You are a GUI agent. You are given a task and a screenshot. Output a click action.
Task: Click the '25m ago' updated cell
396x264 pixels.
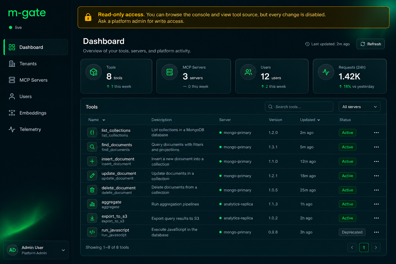[x=308, y=190]
